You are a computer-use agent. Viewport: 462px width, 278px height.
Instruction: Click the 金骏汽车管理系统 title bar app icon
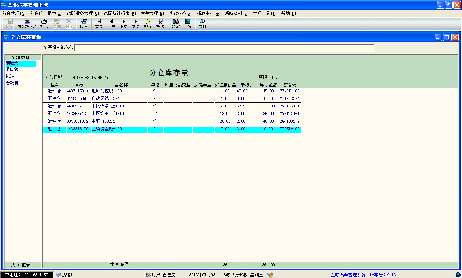[4, 5]
